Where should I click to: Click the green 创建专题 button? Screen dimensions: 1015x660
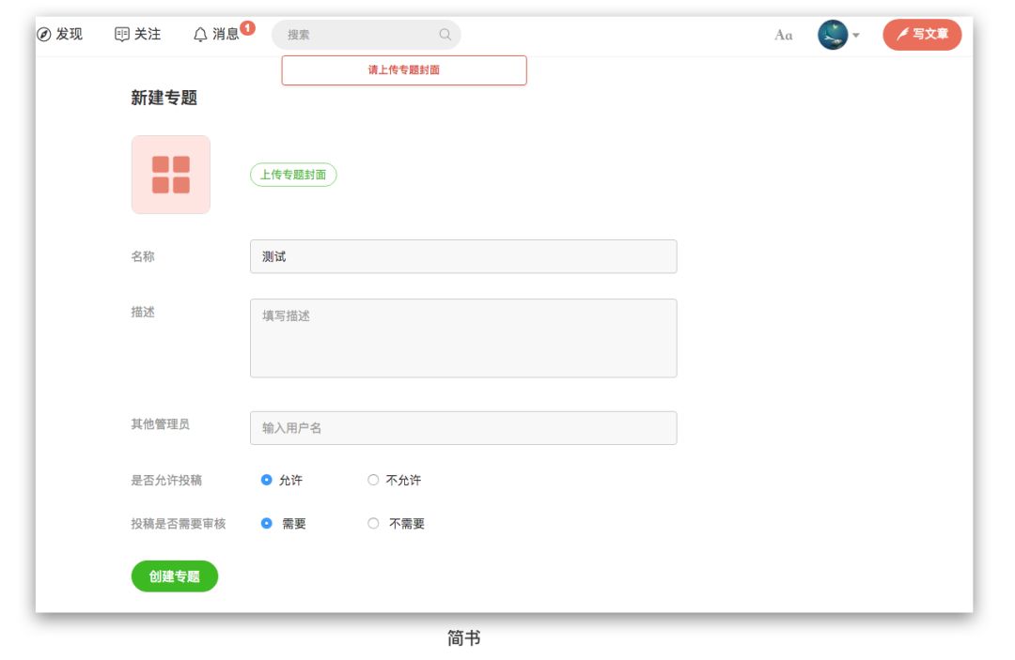click(x=175, y=576)
